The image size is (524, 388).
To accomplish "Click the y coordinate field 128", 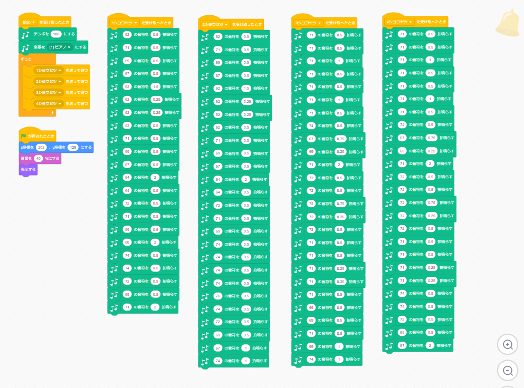I will point(73,147).
